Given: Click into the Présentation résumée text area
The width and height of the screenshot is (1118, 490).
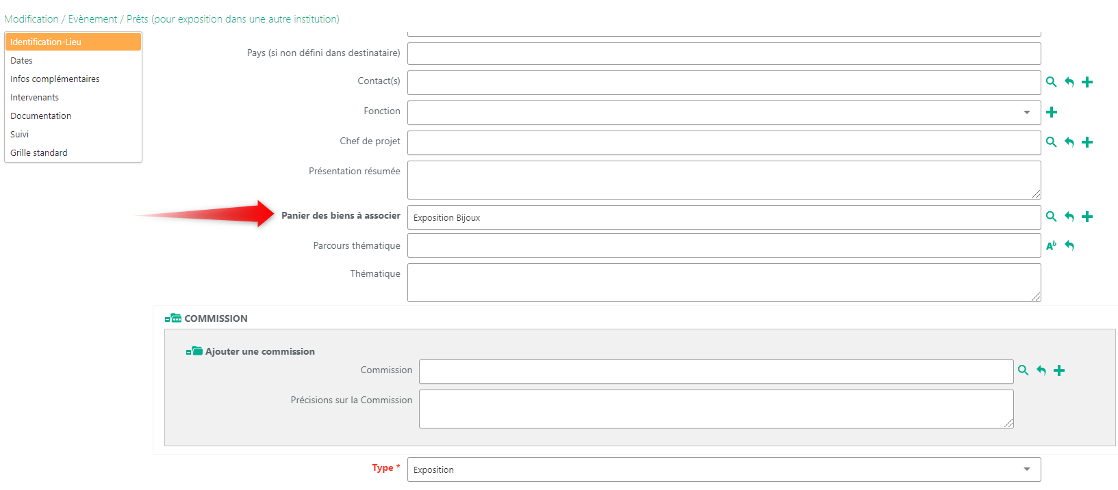Looking at the screenshot, I should (x=723, y=180).
